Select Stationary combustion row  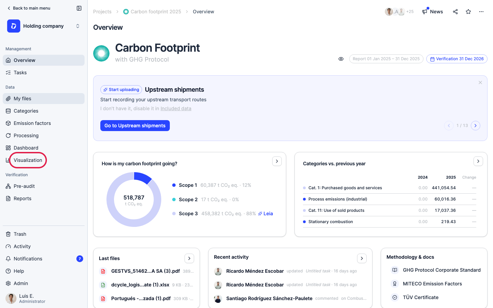pyautogui.click(x=390, y=222)
